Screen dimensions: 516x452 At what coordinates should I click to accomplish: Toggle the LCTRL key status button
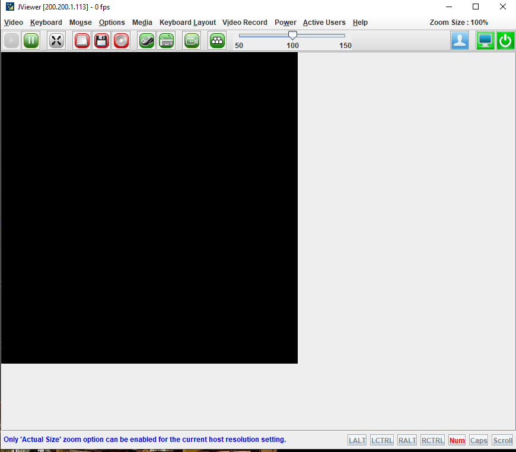[x=382, y=440]
